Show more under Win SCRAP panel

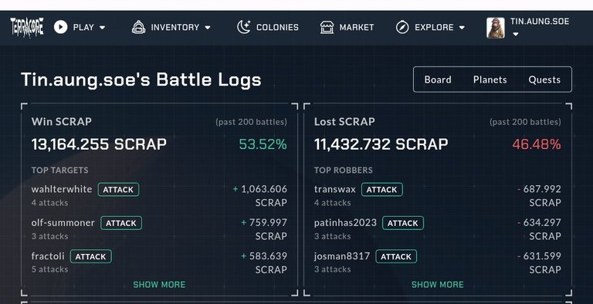point(159,285)
